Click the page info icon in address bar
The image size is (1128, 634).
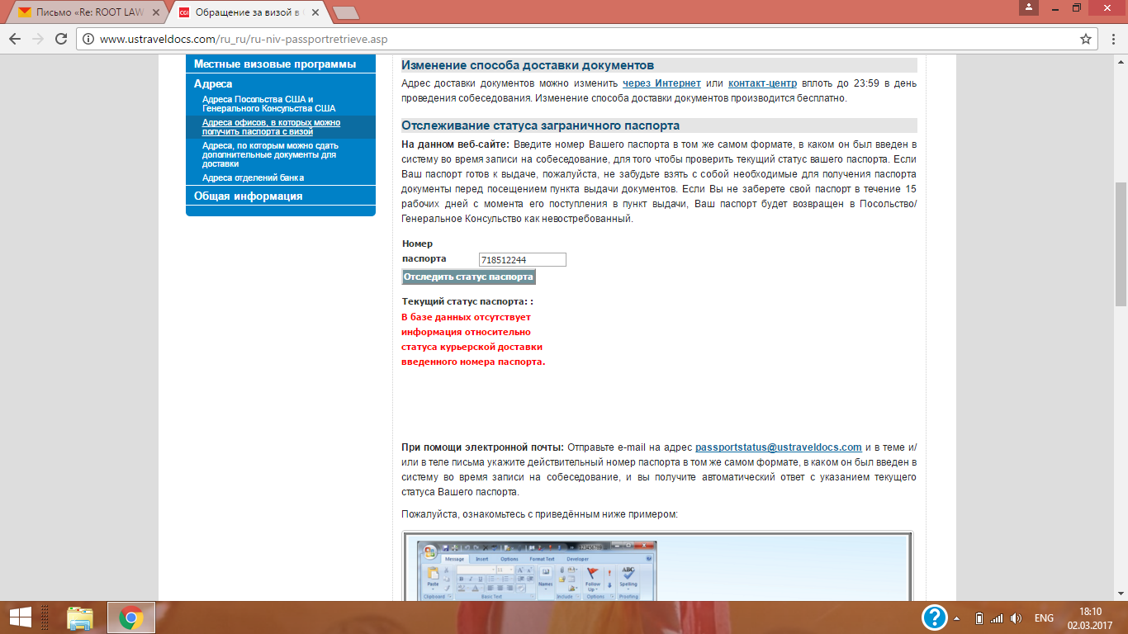click(88, 39)
